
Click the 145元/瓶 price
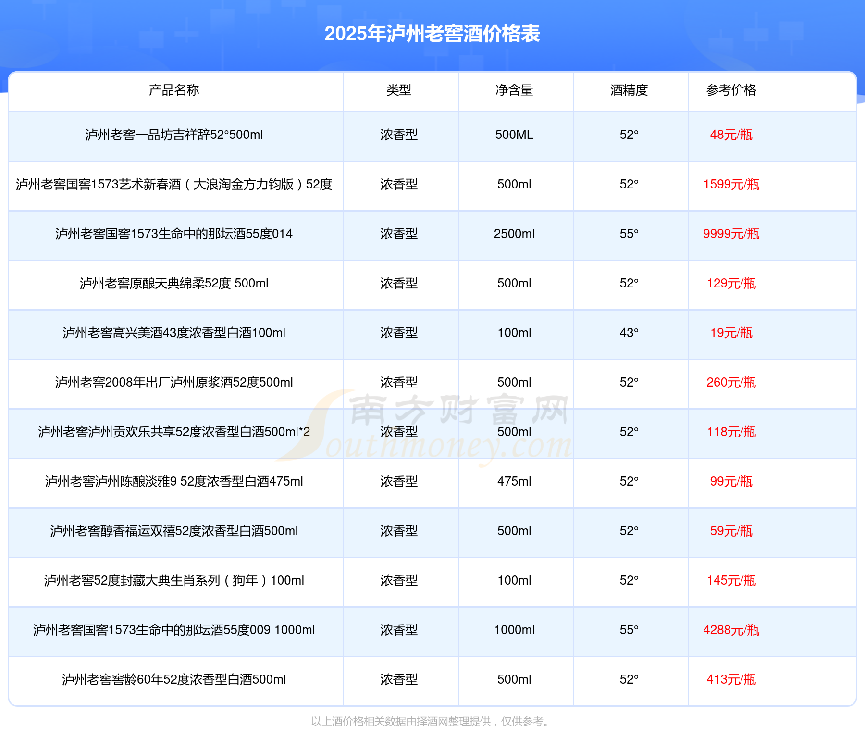pos(731,580)
